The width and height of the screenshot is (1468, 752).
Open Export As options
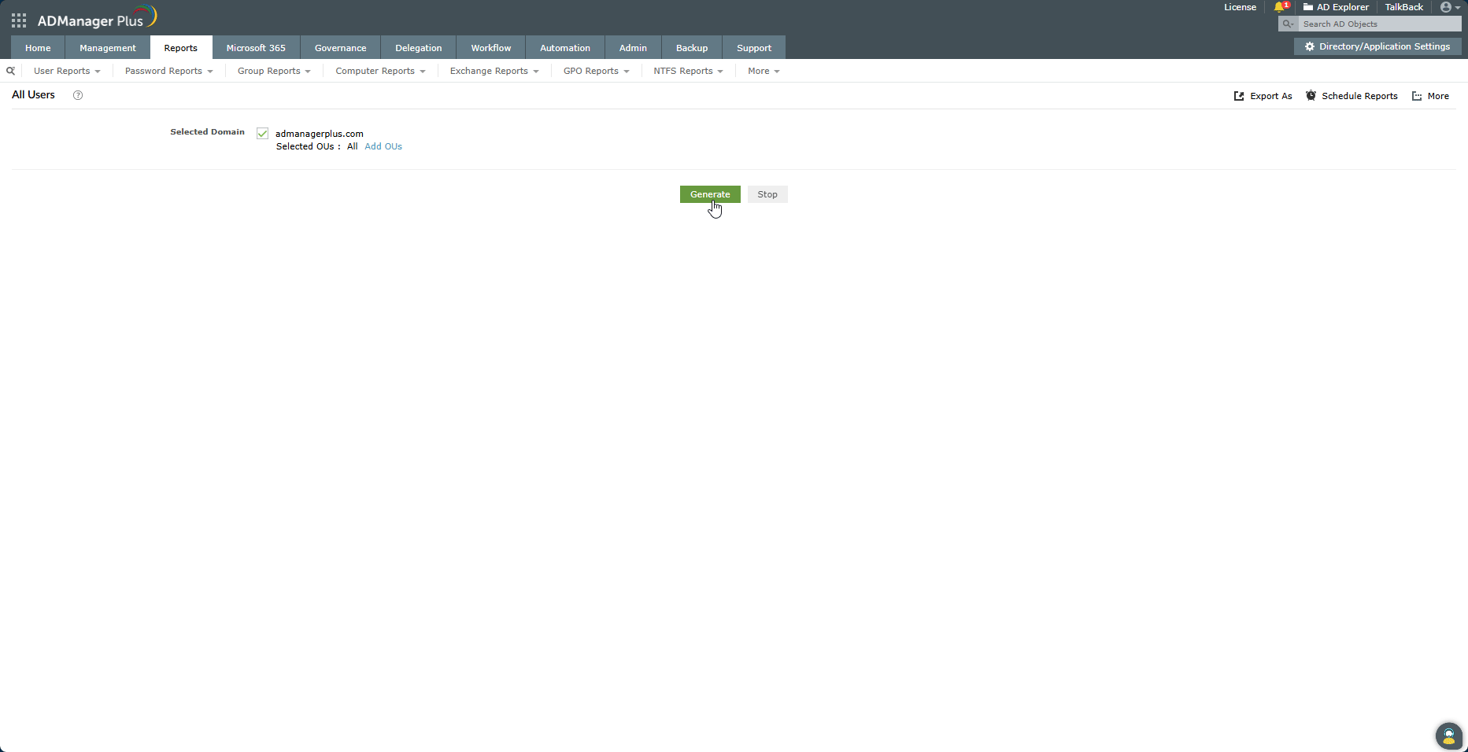[x=1263, y=95]
